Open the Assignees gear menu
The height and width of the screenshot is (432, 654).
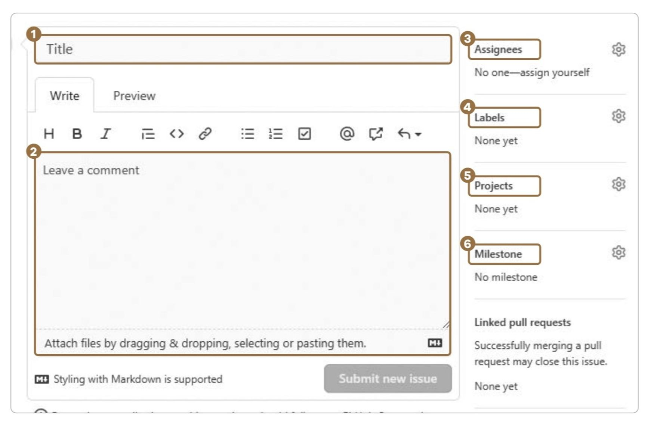(x=618, y=49)
